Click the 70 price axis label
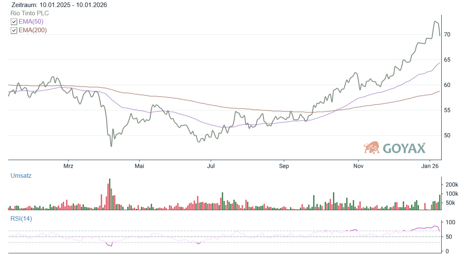The image size is (471, 255). click(x=447, y=34)
